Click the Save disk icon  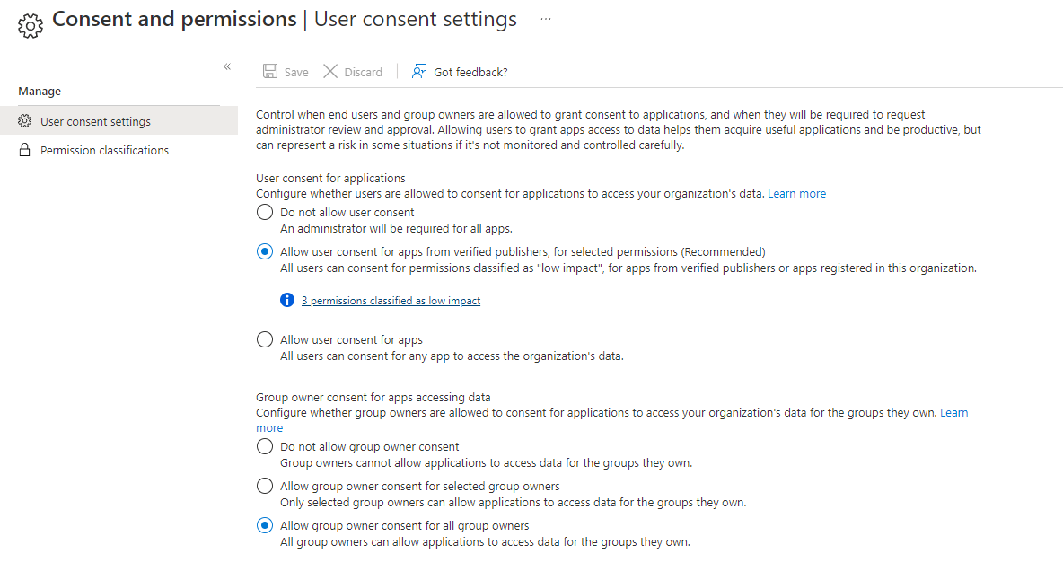(270, 71)
